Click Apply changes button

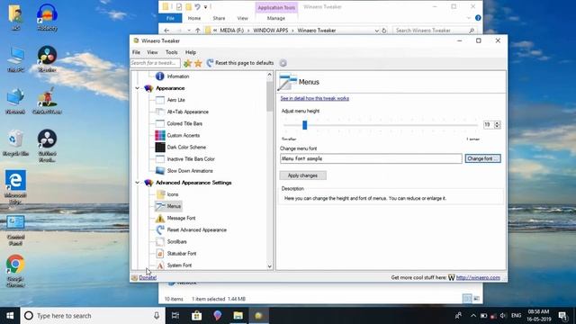[302, 175]
